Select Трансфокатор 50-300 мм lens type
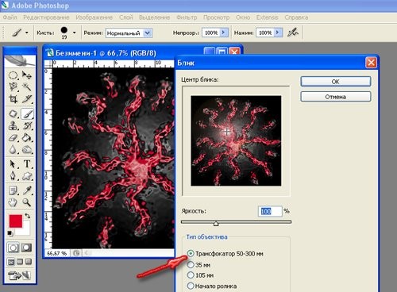 [x=191, y=253]
